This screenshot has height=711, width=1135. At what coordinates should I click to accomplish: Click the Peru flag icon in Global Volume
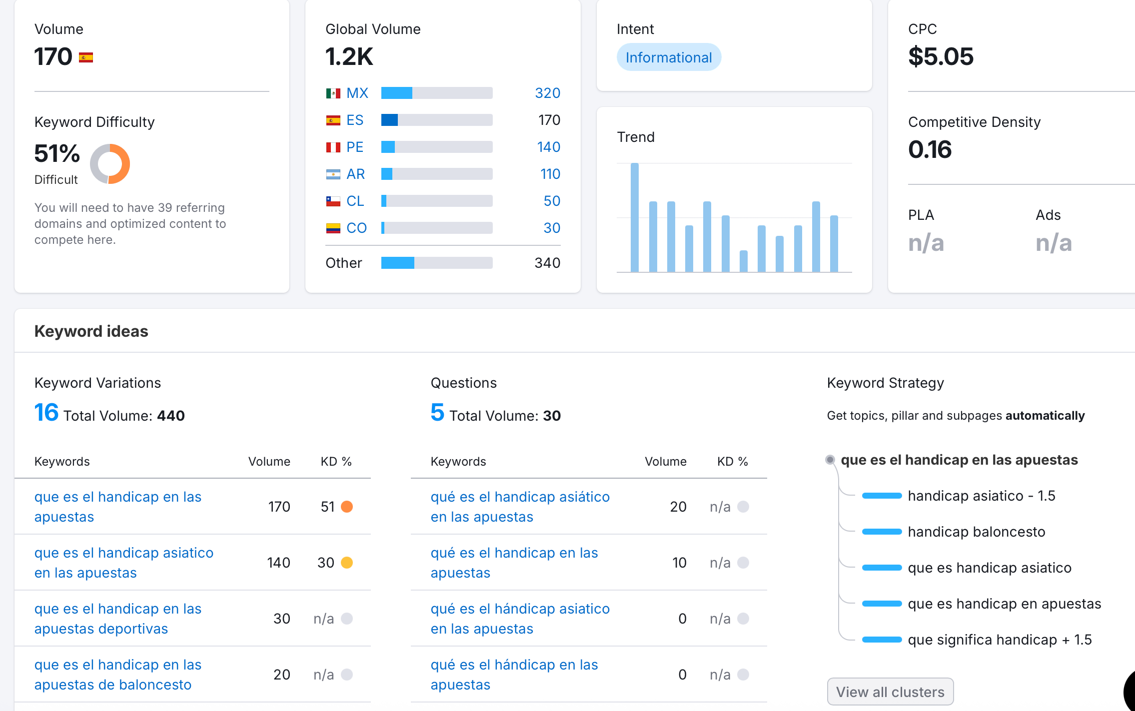tap(333, 147)
